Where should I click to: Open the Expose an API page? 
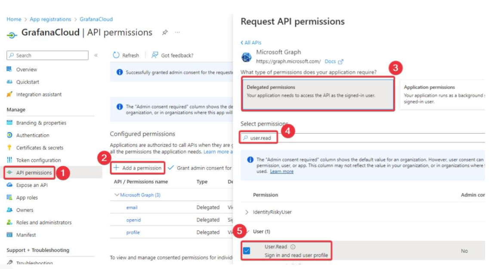(x=32, y=185)
